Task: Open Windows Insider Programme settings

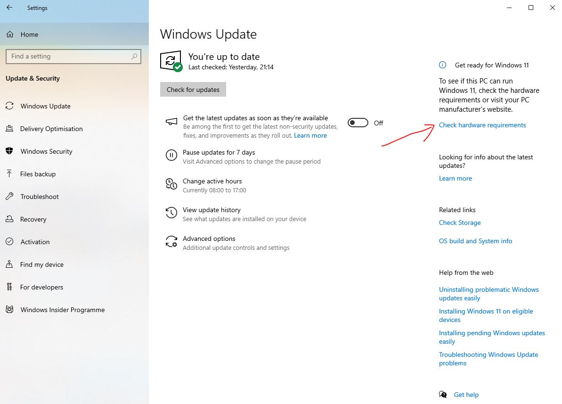Action: (x=74, y=309)
